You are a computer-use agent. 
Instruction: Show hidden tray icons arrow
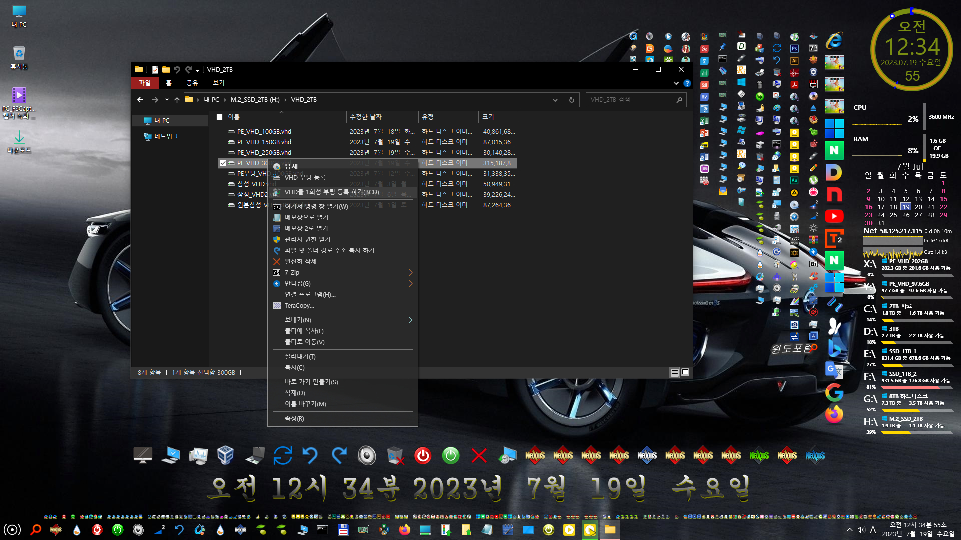point(849,530)
